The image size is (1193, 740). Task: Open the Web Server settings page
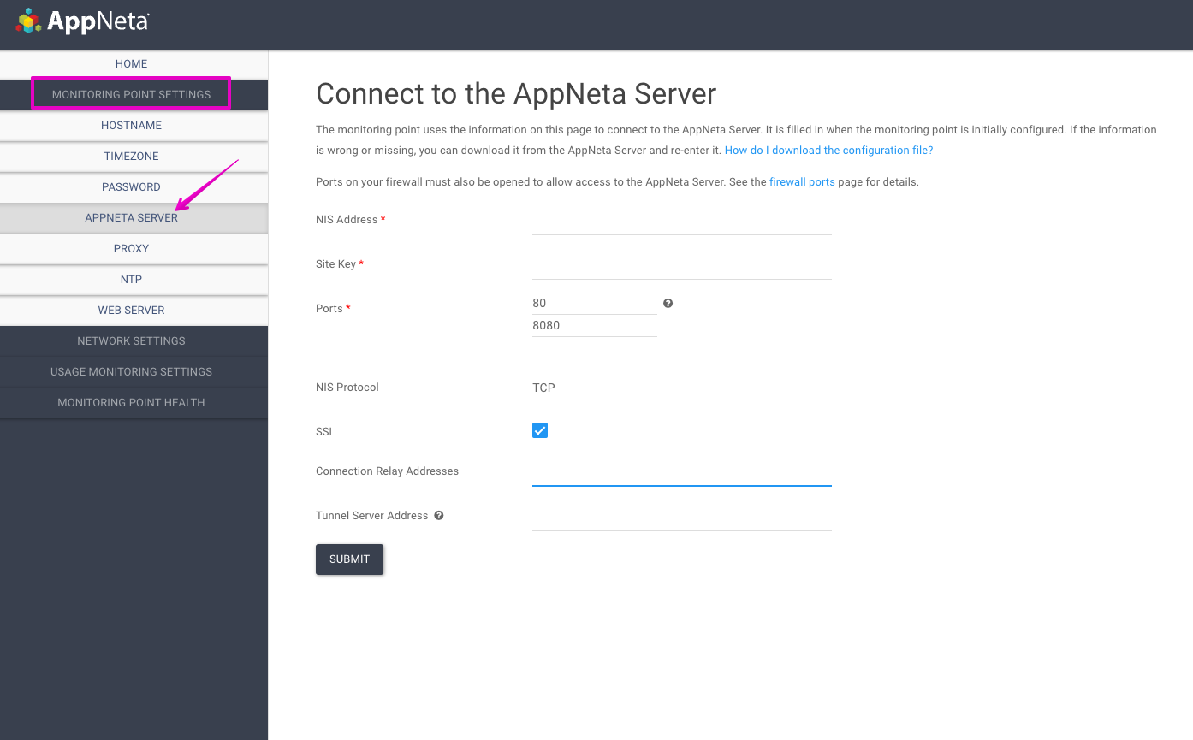131,311
